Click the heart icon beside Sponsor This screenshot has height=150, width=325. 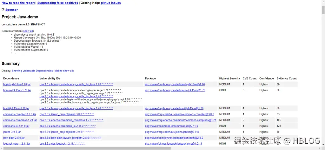click(x=3, y=10)
